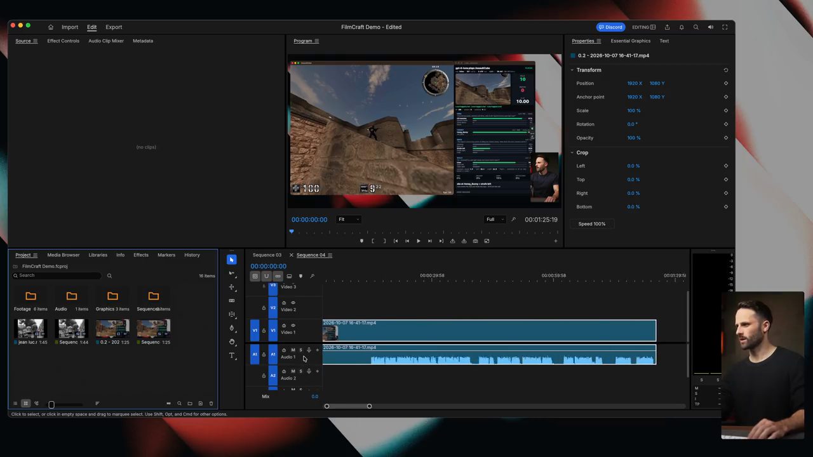Open Program monitor wrench settings
This screenshot has width=813, height=457.
(x=513, y=220)
